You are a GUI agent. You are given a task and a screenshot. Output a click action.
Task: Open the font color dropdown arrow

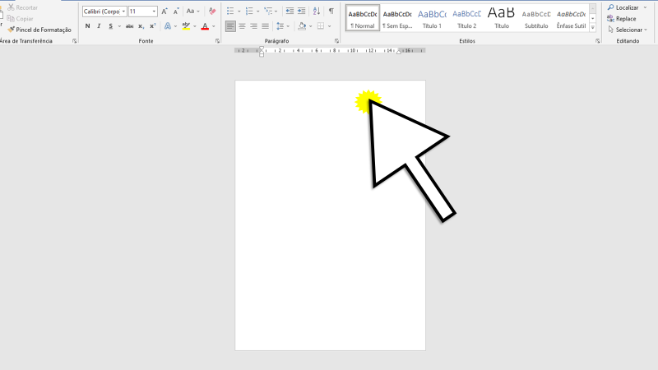point(214,26)
